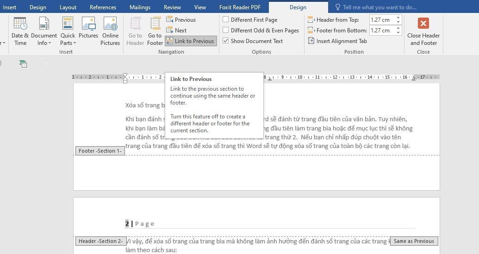Insert Date & Time into header

(20, 31)
